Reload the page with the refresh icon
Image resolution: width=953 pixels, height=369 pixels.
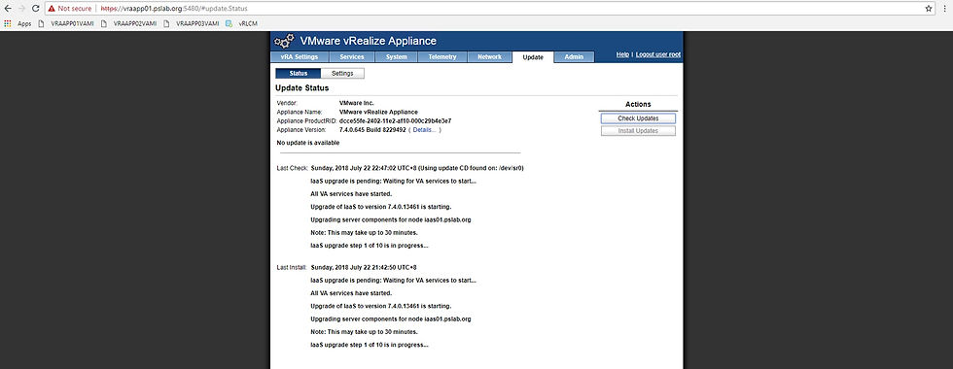[36, 9]
